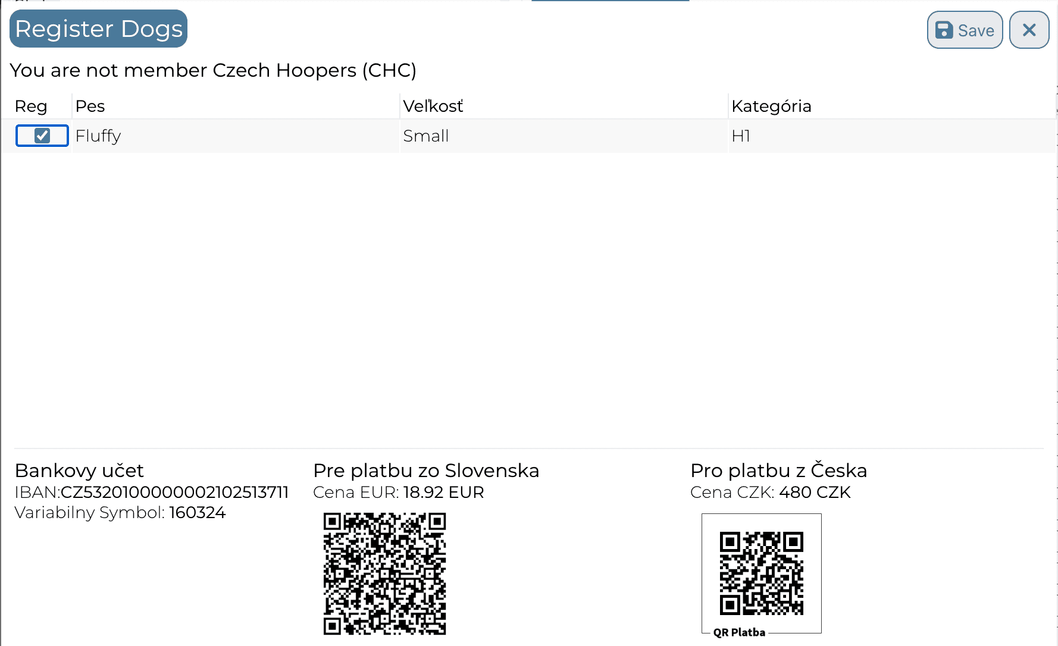Click the Czech Hoopers membership notice

tap(213, 70)
